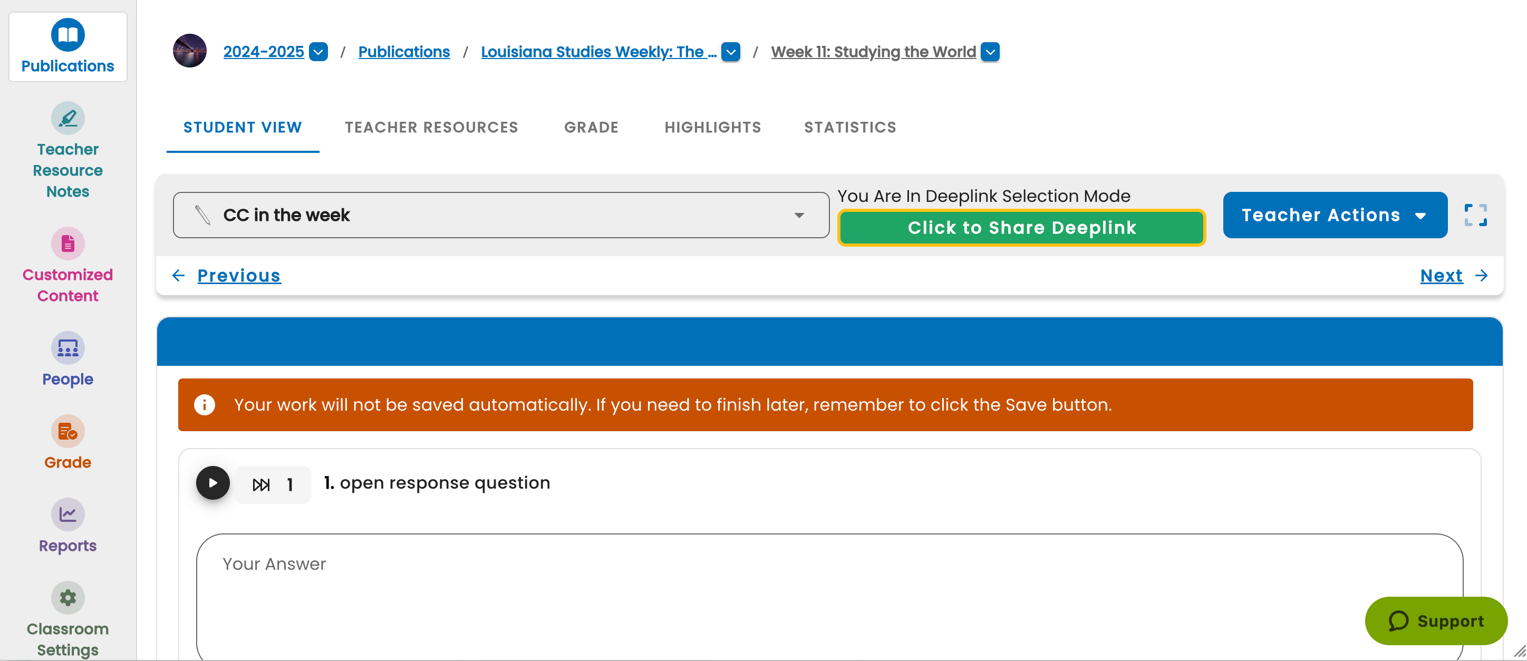Image resolution: width=1527 pixels, height=661 pixels.
Task: Click in the Your Answer text box
Action: coord(829,597)
